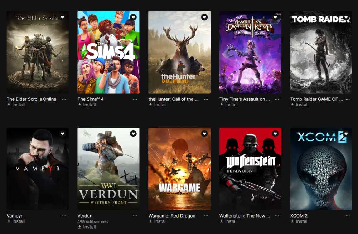Click the Wargame: Red Dragon title
Viewport: 358px width, 234px height.
pyautogui.click(x=172, y=216)
